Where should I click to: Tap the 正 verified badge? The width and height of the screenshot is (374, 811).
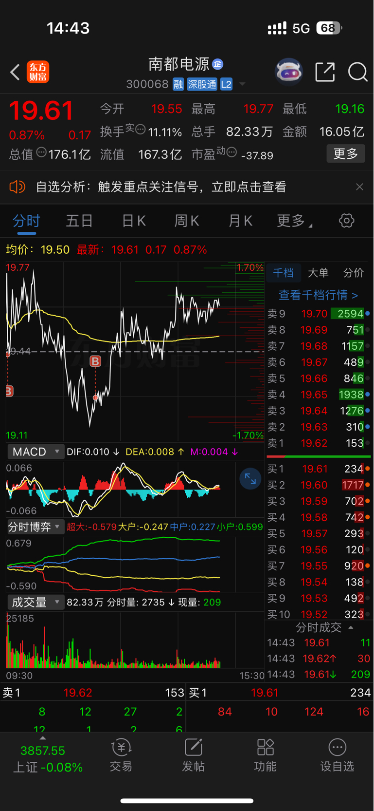tap(217, 64)
